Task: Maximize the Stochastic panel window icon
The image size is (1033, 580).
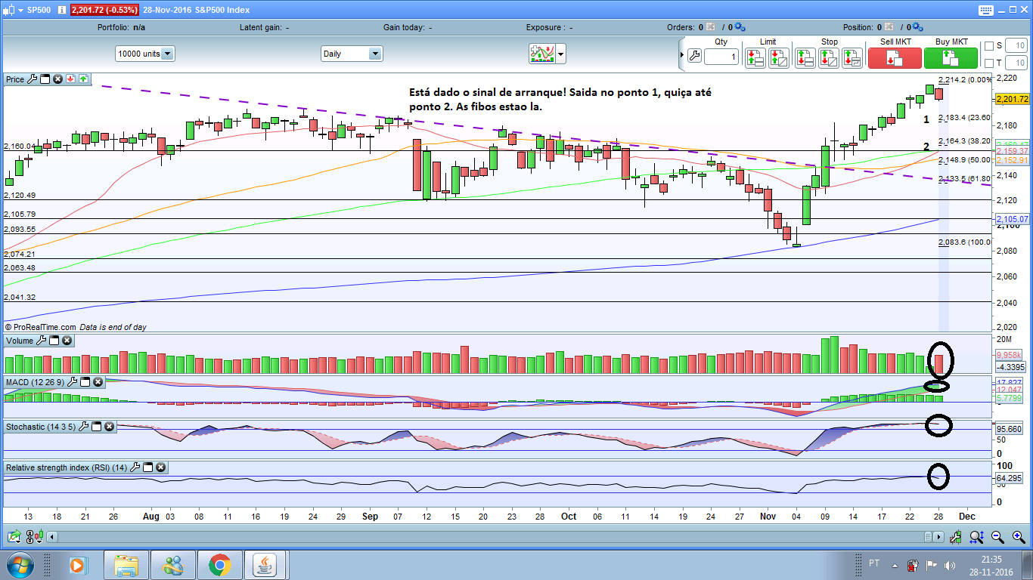Action: 96,427
